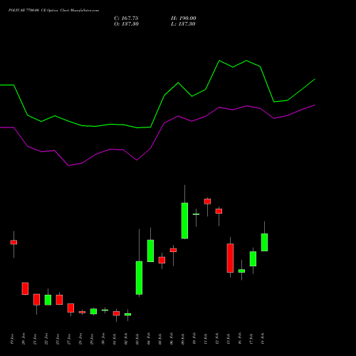Click the 19 Jan date label

click(12, 339)
